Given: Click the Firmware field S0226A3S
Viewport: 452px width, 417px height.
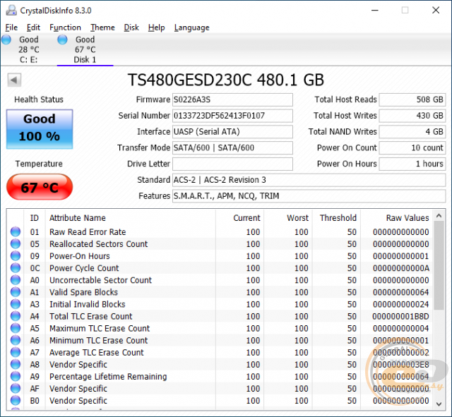Looking at the screenshot, I should pyautogui.click(x=232, y=99).
